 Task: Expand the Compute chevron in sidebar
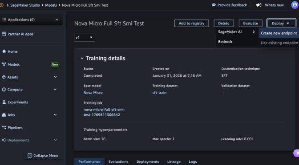click(x=55, y=90)
